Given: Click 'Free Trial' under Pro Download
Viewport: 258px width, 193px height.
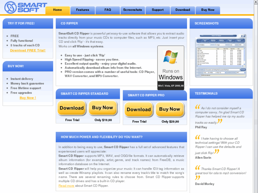Looking at the screenshot, I should pyautogui.click(x=139, y=121).
